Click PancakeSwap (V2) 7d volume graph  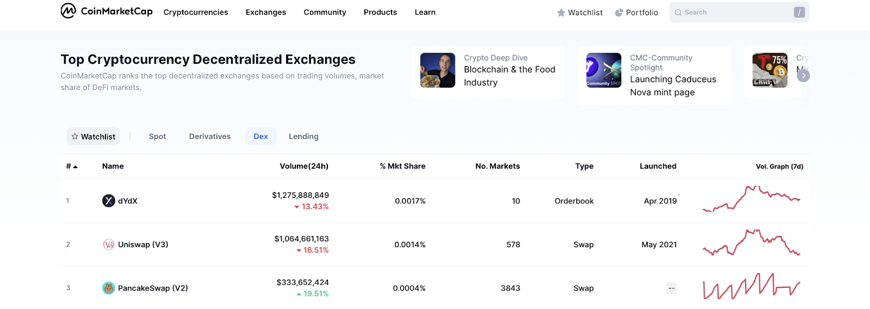(x=751, y=286)
